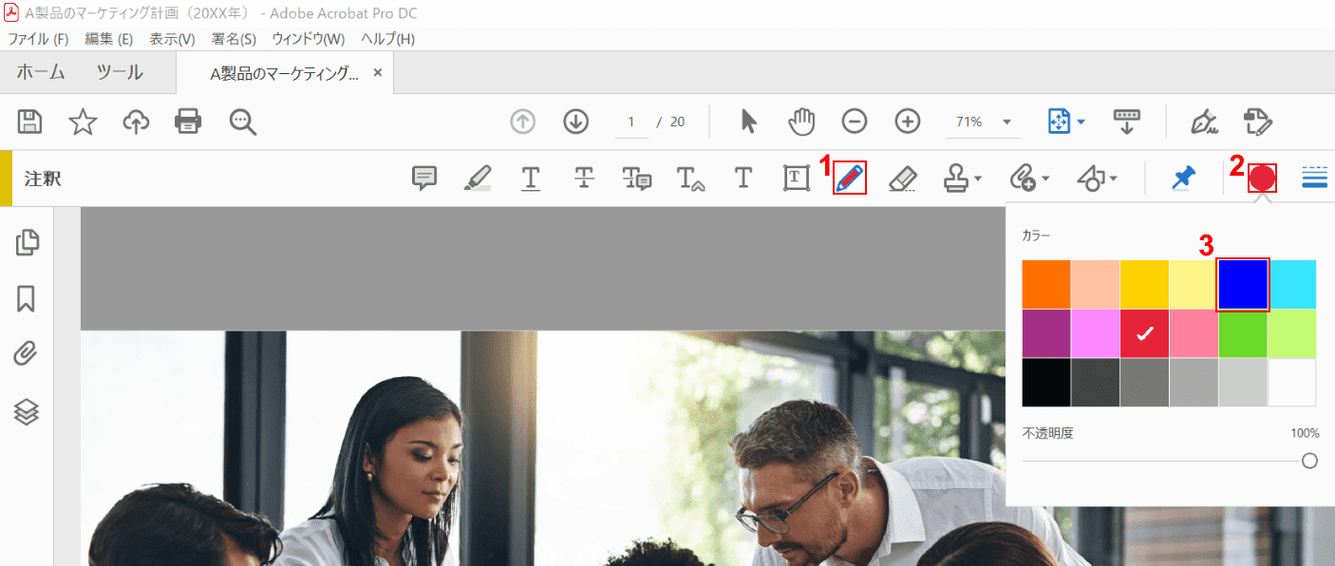Bookmark the file with star icon
1335x566 pixels.
(84, 122)
